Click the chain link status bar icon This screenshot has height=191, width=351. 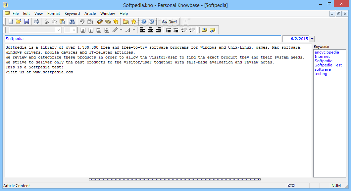tap(291, 185)
